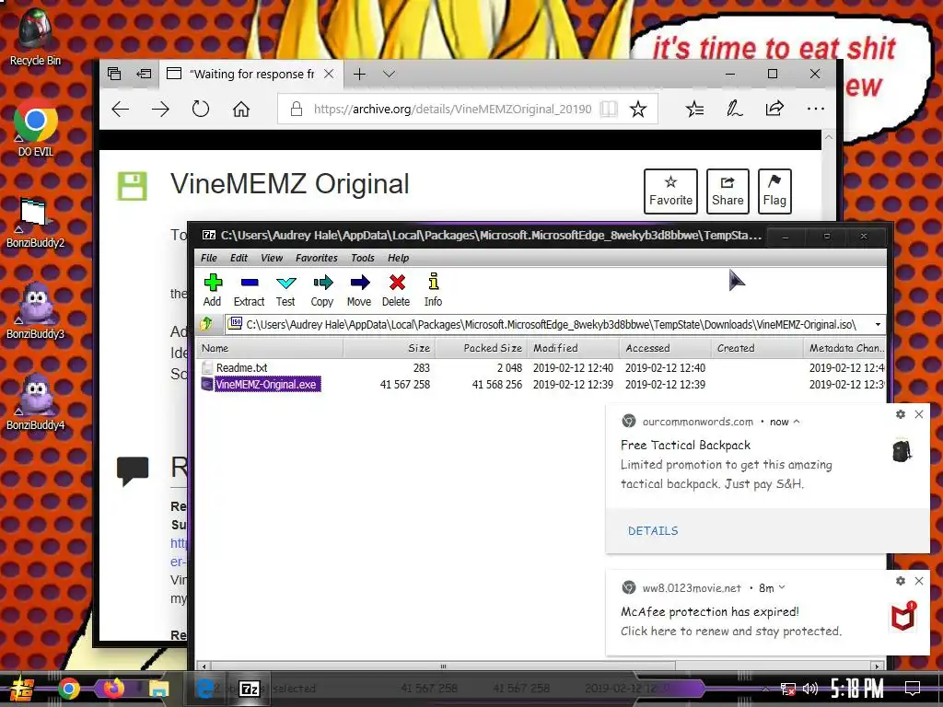Select the BonziBuddy2 desktop shortcut
This screenshot has height=707, width=943.
pyautogui.click(x=36, y=222)
